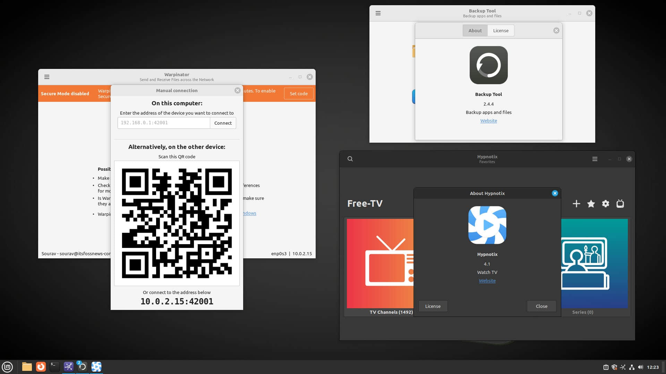Open Hypnotix Website link
Screen dimensions: 666x374
(x=487, y=281)
